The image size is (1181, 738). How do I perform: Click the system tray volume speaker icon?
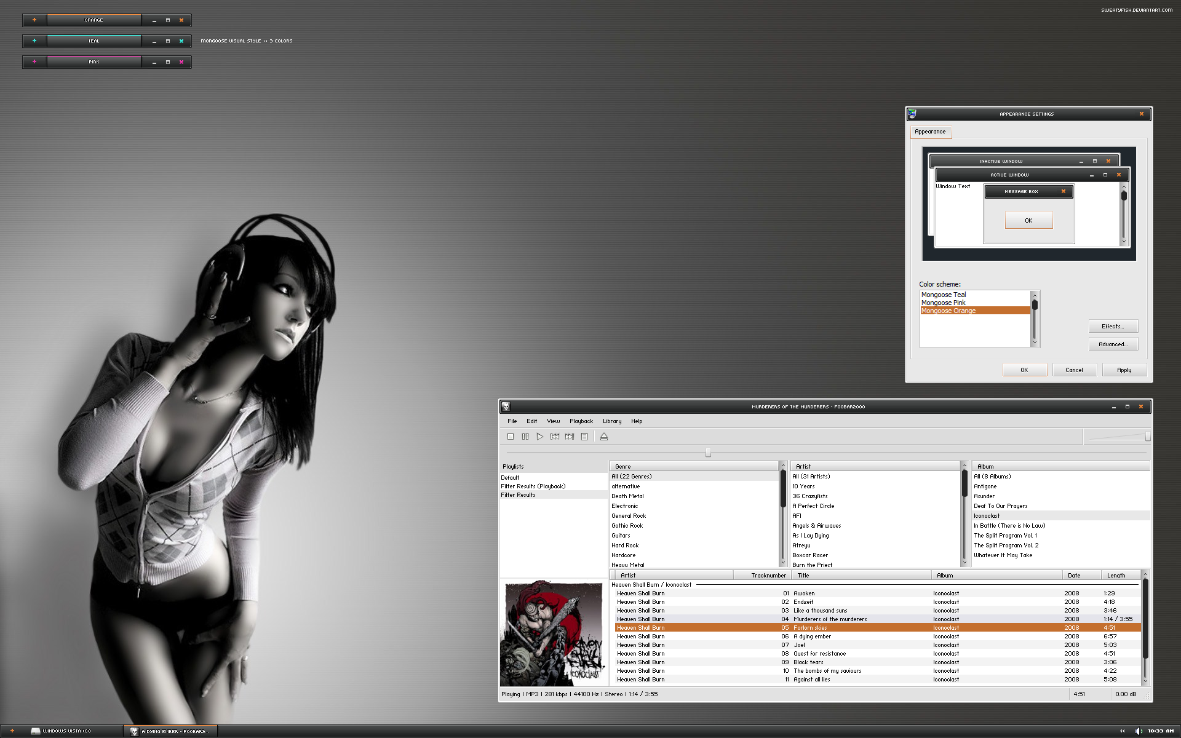point(1138,731)
